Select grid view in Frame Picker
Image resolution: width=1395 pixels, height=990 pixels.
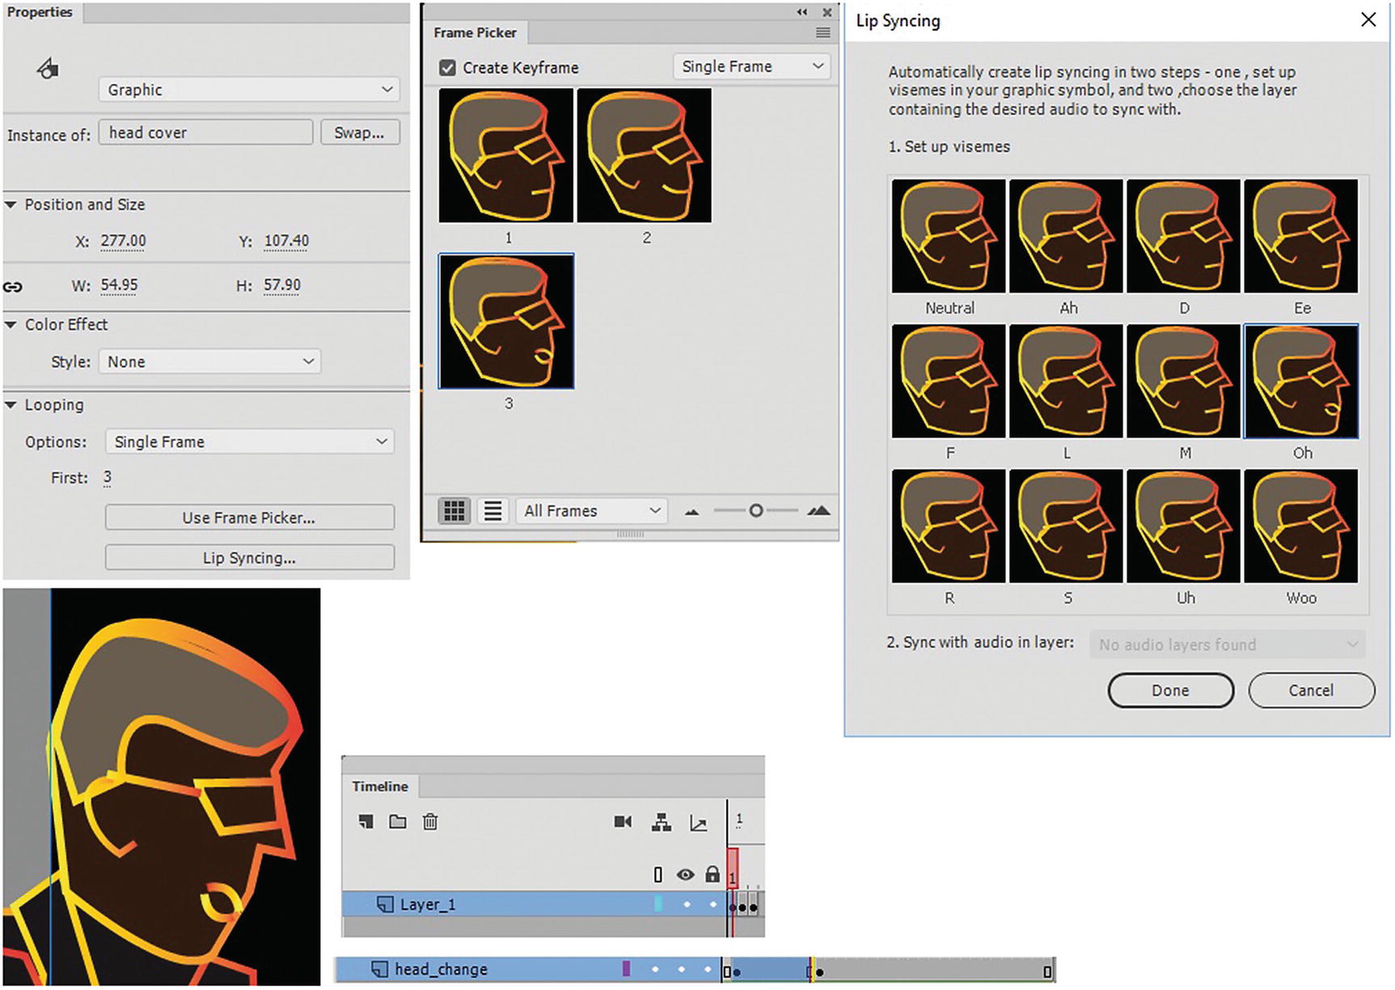click(454, 511)
